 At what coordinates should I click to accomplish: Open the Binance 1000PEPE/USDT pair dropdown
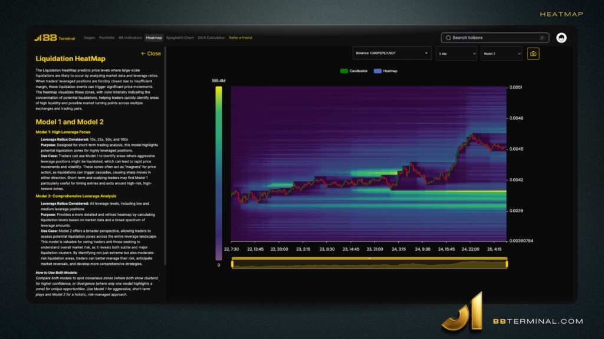point(392,54)
